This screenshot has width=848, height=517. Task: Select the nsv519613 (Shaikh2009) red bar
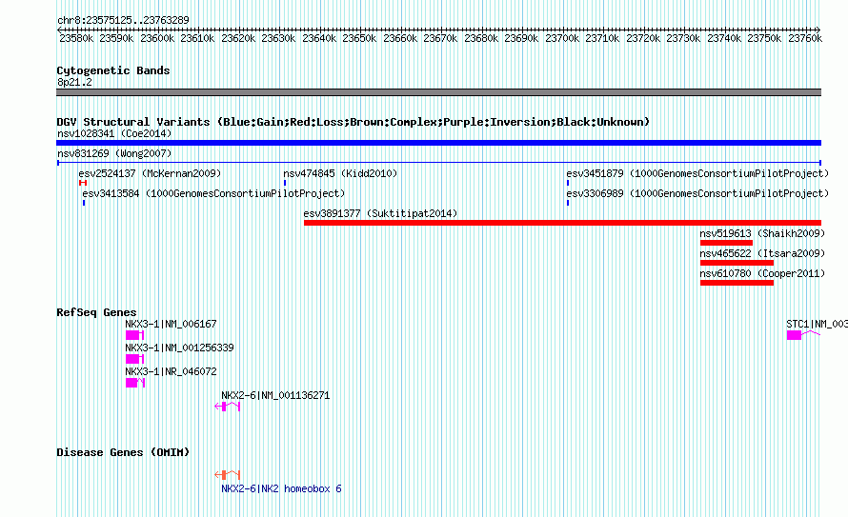pos(726,243)
